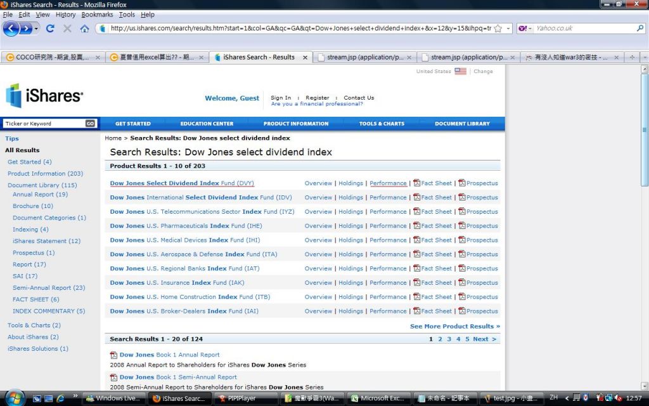The width and height of the screenshot is (649, 406).
Task: Click the Register link
Action: tap(318, 98)
